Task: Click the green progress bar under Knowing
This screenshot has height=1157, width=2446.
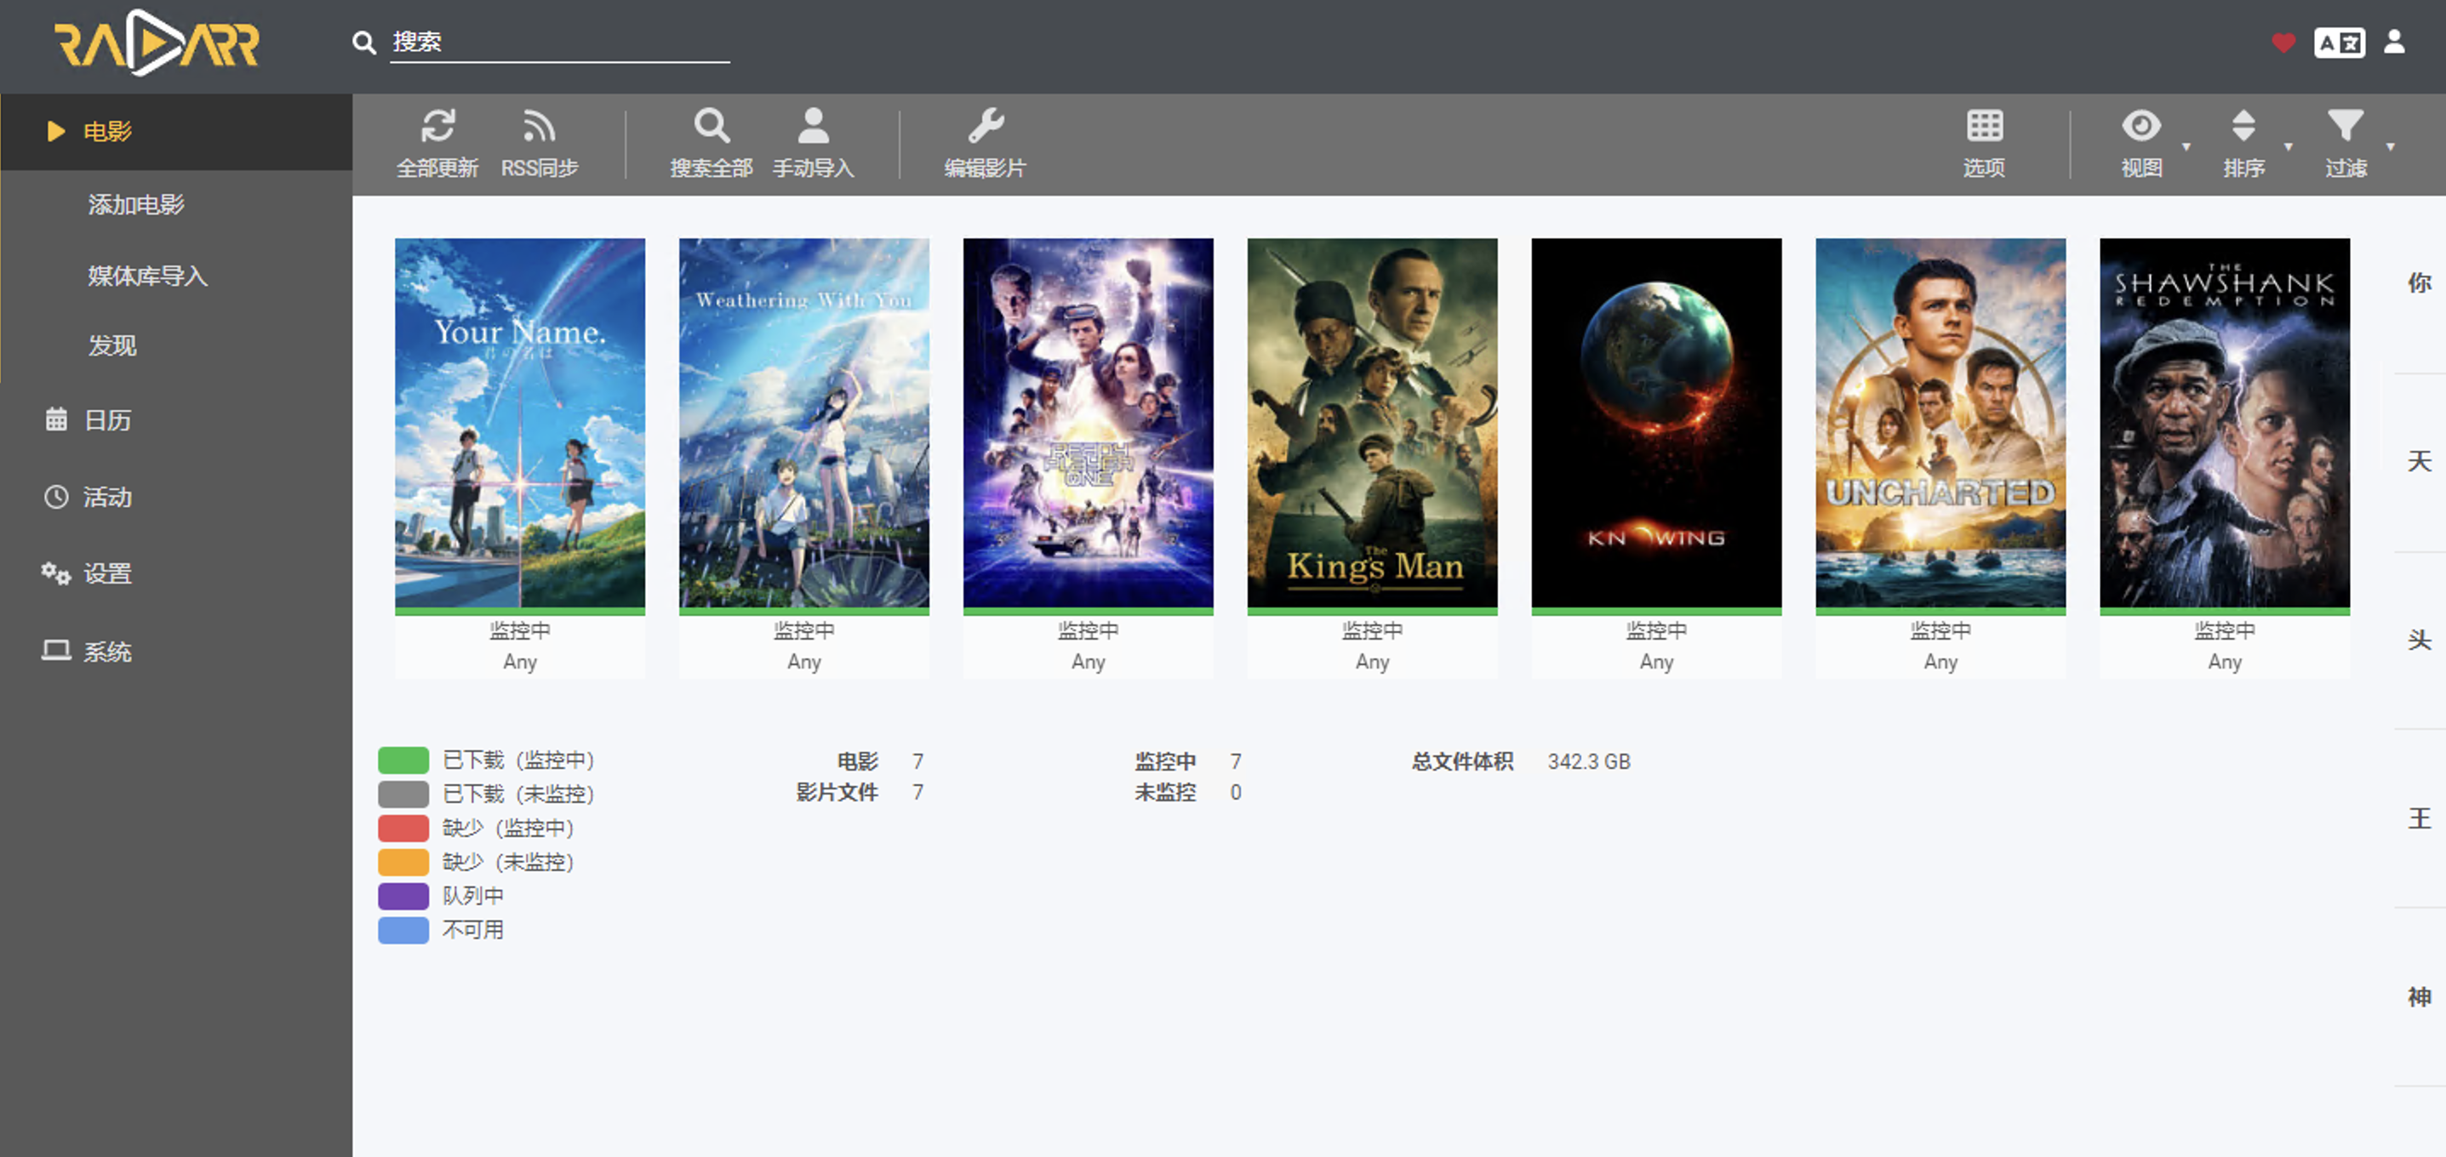Action: [x=1656, y=611]
